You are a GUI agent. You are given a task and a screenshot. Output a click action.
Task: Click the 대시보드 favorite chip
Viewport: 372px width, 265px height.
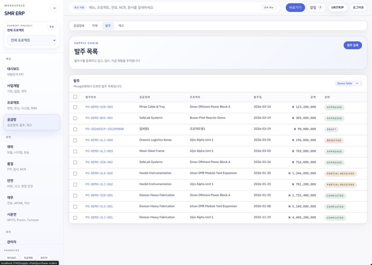click(x=12, y=258)
